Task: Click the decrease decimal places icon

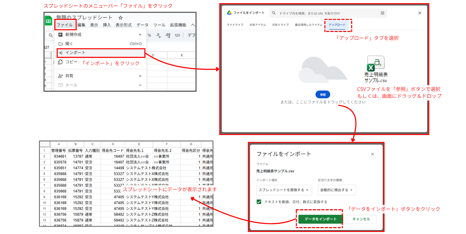Action: (x=158, y=35)
